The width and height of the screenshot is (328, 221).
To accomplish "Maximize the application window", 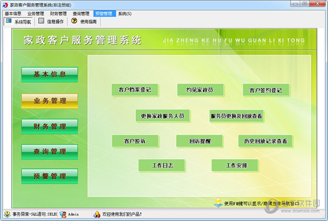I will point(305,4).
